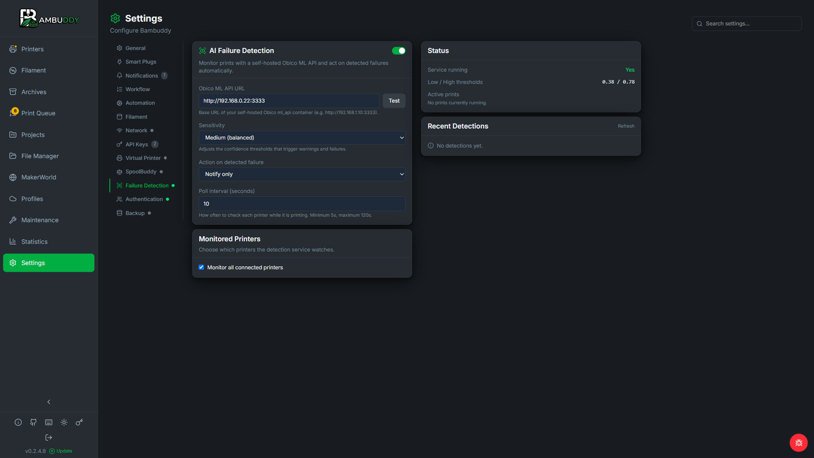Focus the Search settings box
This screenshot has height=458, width=814.
point(746,24)
